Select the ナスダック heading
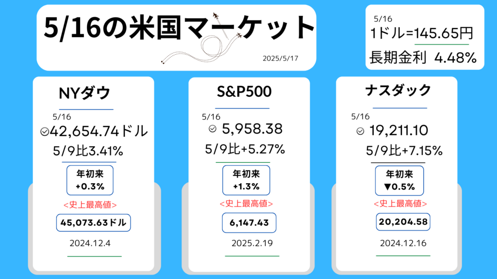Viewport: 497px width, 279px height. click(398, 91)
